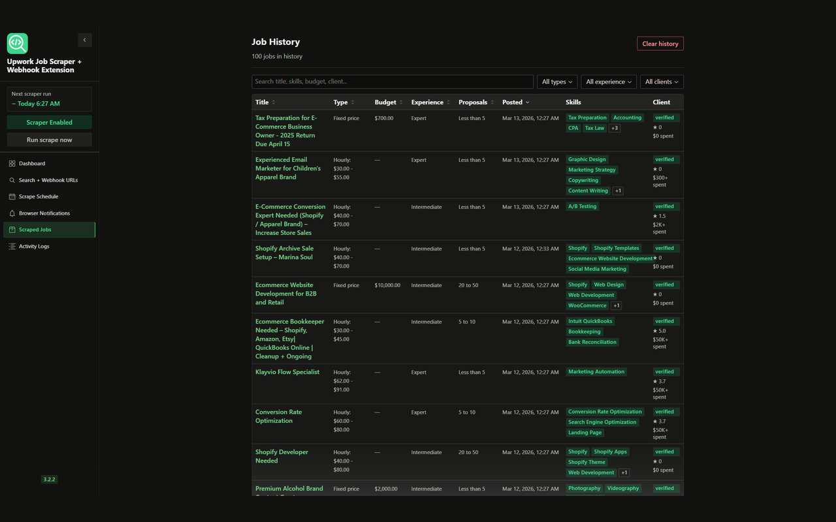
Task: Open E-Commerce Conversion Expert Needed job
Action: (290, 220)
